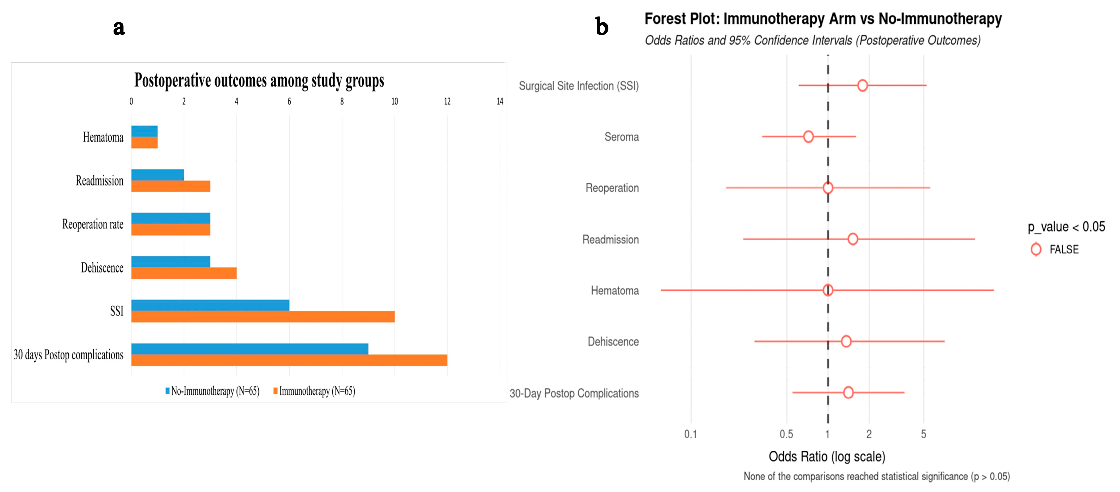Click the "Postoperative outcomes among study groups" title

(259, 80)
